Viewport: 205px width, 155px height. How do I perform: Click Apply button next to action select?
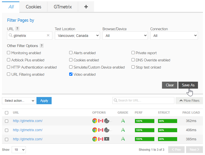[44, 100]
